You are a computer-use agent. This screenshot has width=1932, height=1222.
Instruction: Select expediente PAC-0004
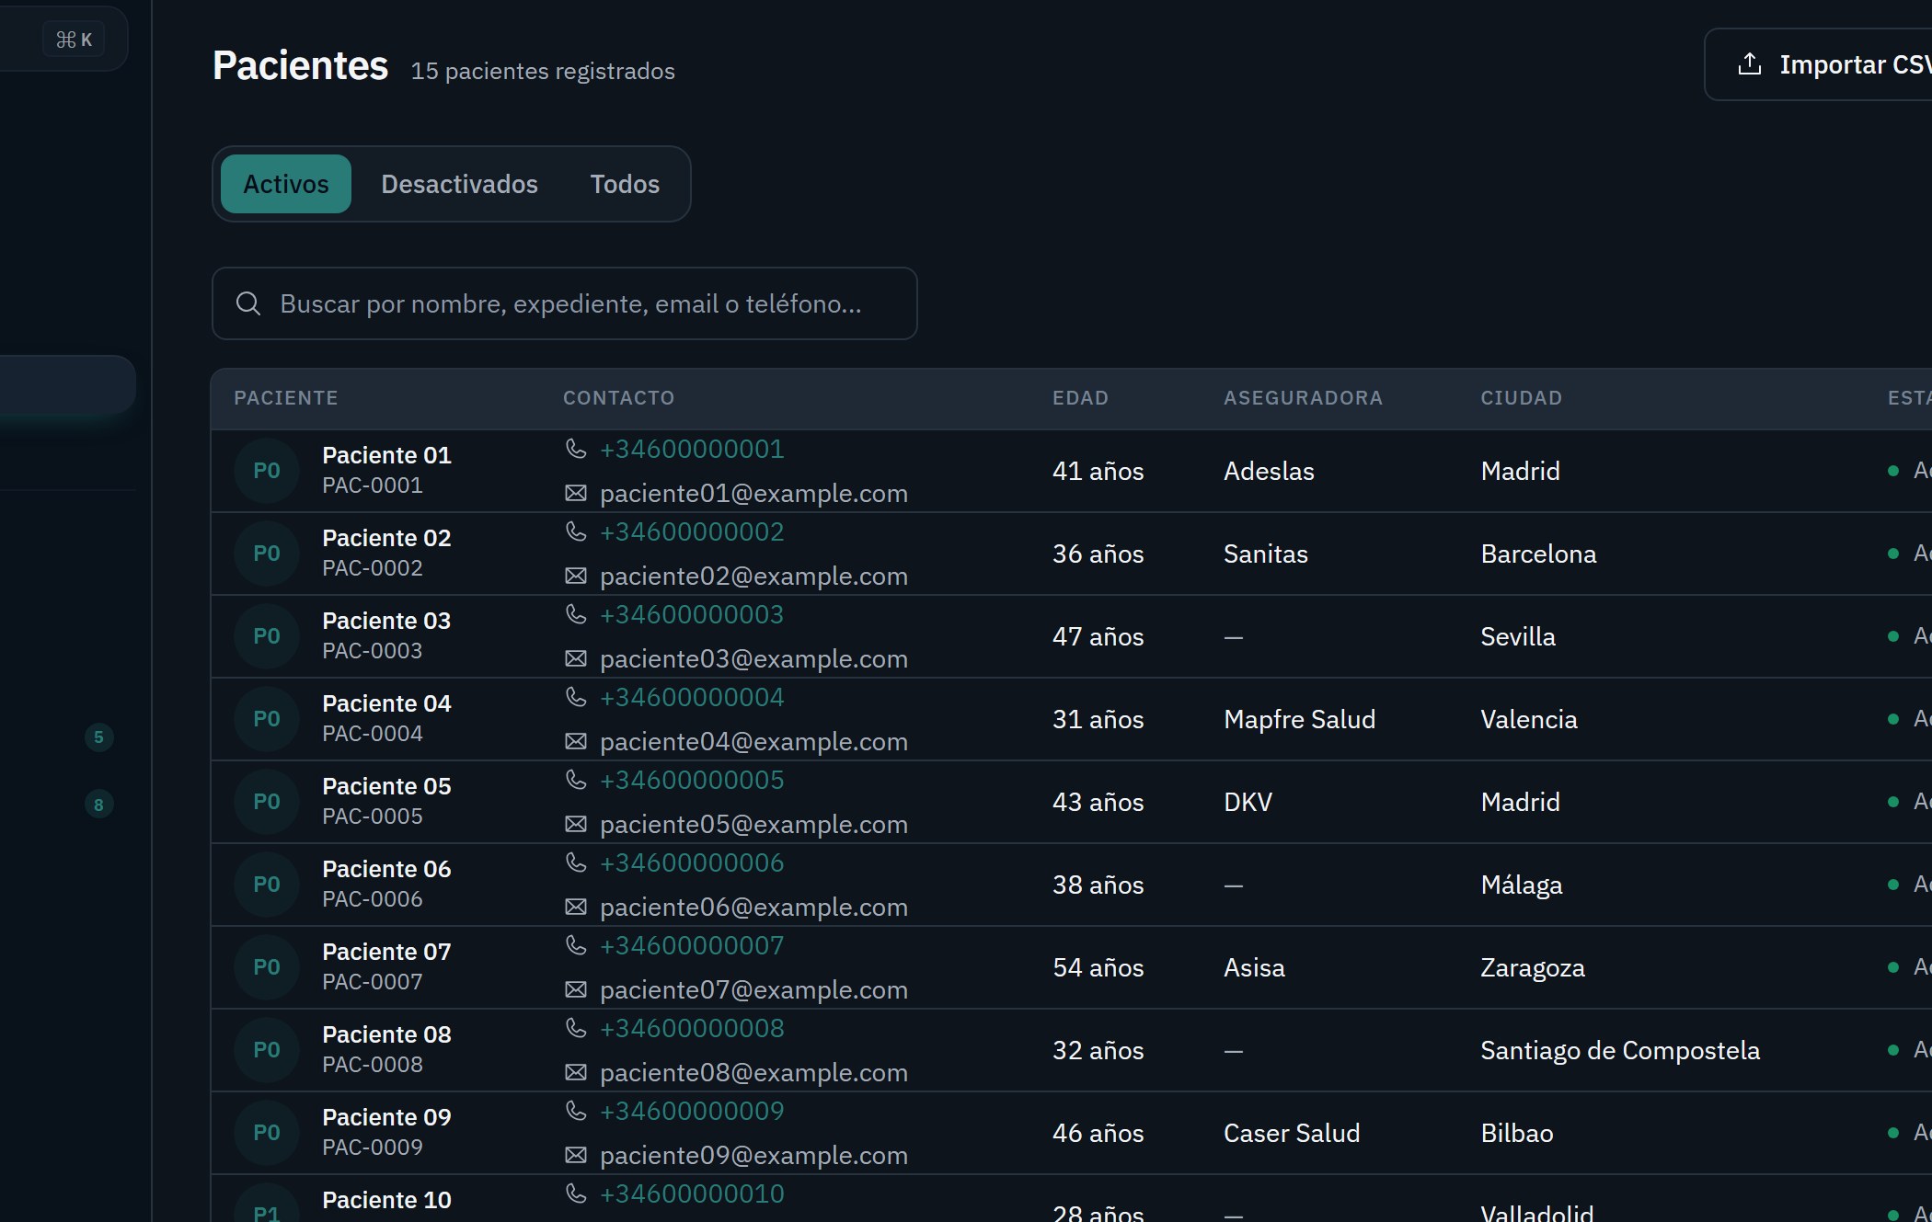pyautogui.click(x=373, y=734)
